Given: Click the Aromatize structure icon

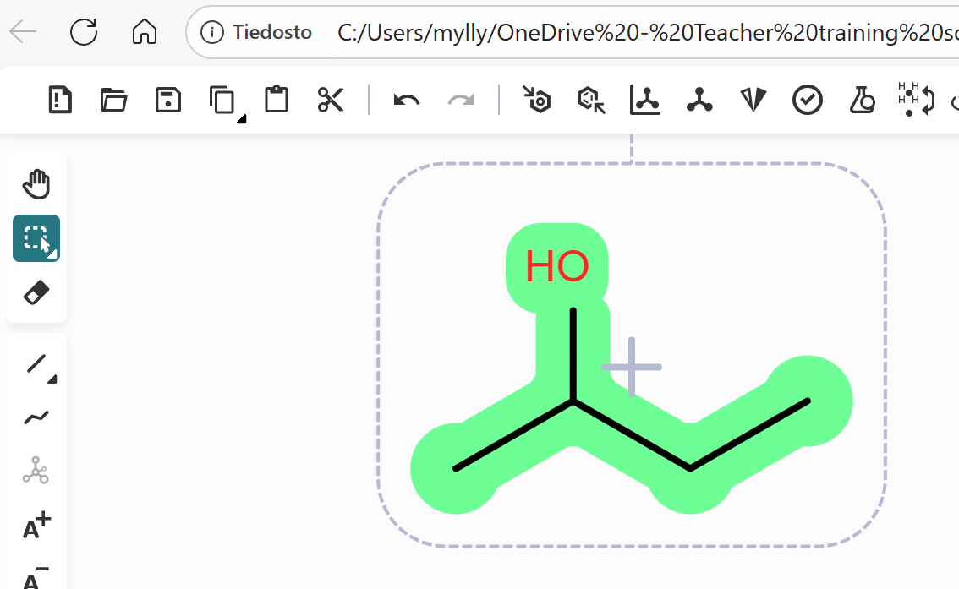Looking at the screenshot, I should pyautogui.click(x=537, y=100).
